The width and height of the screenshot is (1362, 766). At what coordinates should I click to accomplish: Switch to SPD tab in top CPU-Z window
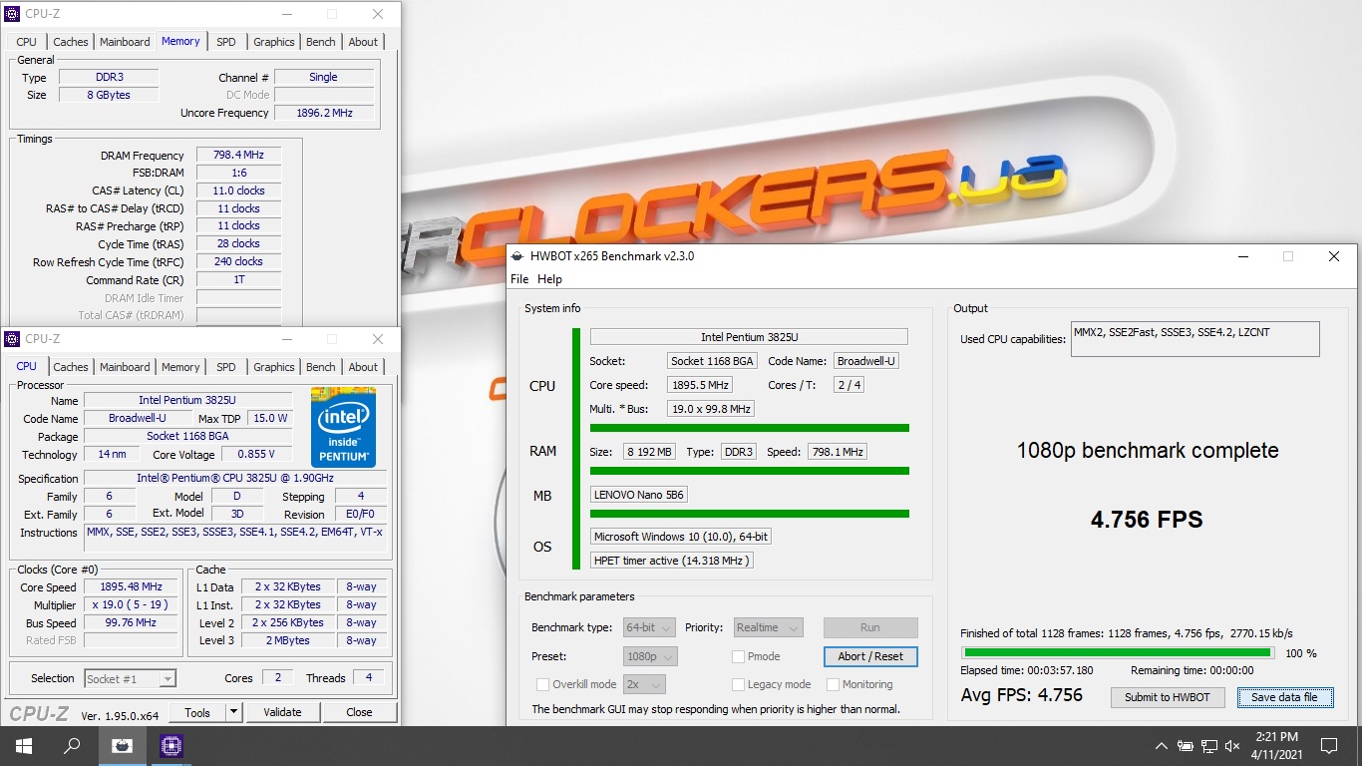(226, 42)
